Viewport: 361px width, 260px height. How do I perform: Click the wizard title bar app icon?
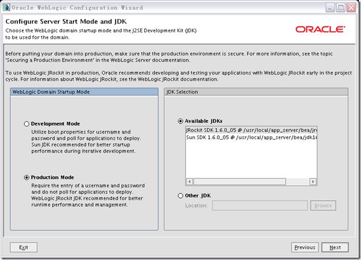[6, 7]
